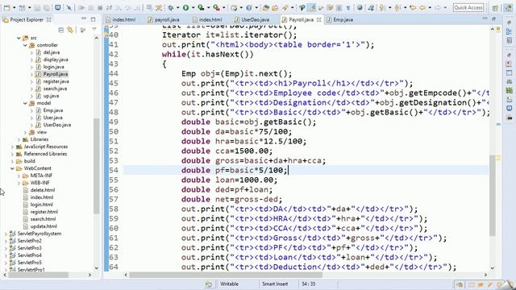This screenshot has width=516, height=290.
Task: Open the Back history dropdown arrow
Action: pyautogui.click(x=430, y=7)
